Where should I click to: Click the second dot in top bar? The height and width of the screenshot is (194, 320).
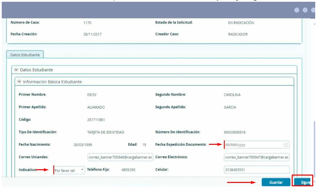pos(305,10)
